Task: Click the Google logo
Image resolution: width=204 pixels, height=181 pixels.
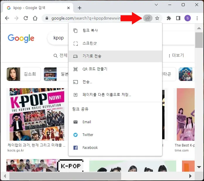Action: [21, 39]
